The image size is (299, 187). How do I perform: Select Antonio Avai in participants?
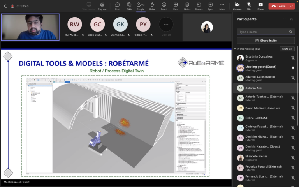[x=265, y=88]
